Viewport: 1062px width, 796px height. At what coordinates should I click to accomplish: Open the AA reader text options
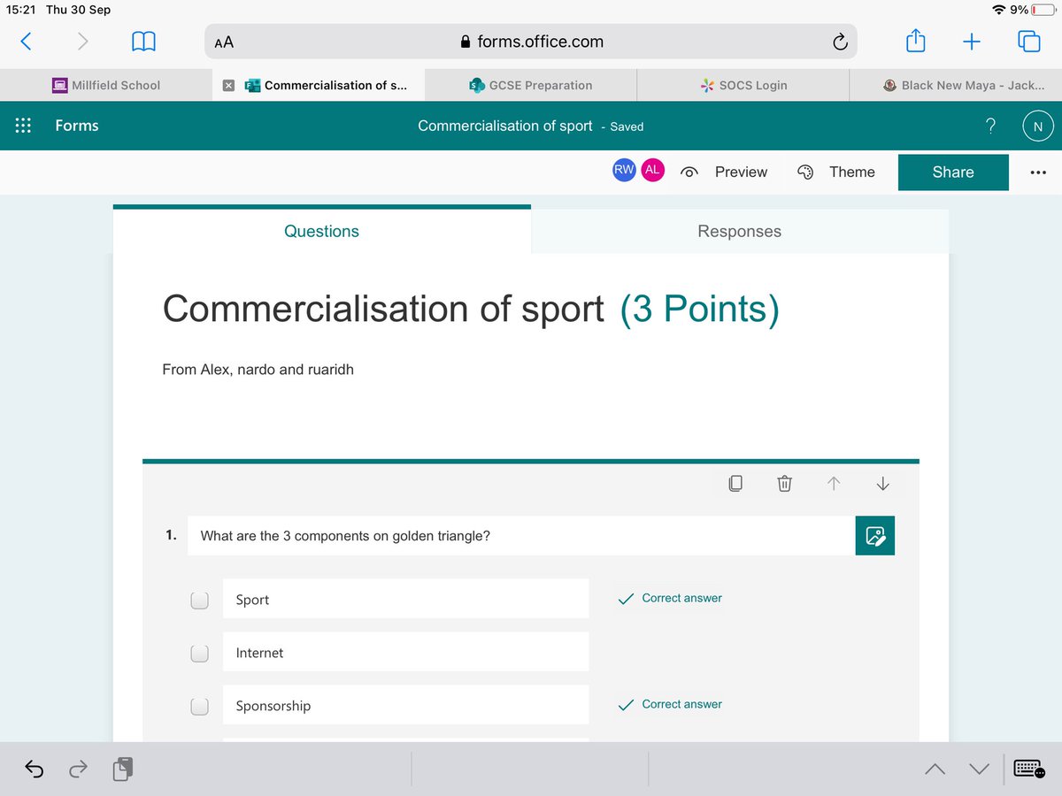[x=224, y=42]
